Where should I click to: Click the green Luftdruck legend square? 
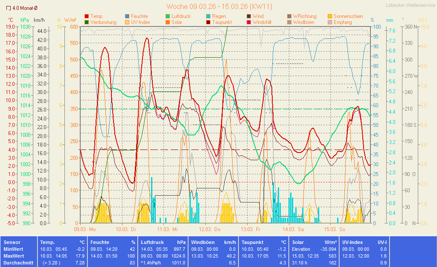pyautogui.click(x=168, y=16)
